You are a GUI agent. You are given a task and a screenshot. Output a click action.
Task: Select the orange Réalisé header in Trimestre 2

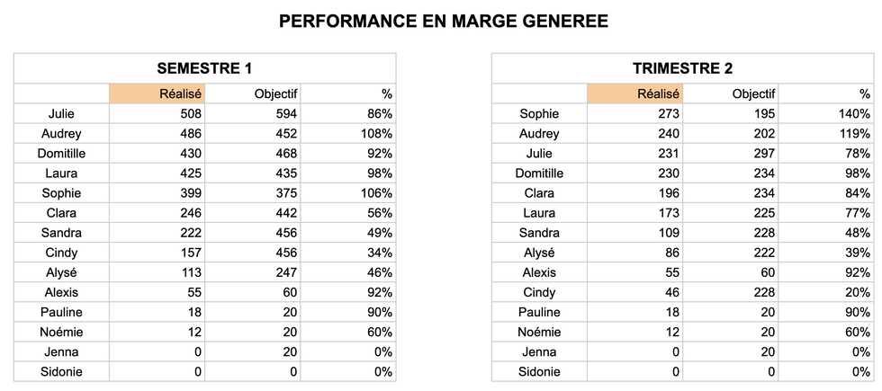pos(635,93)
